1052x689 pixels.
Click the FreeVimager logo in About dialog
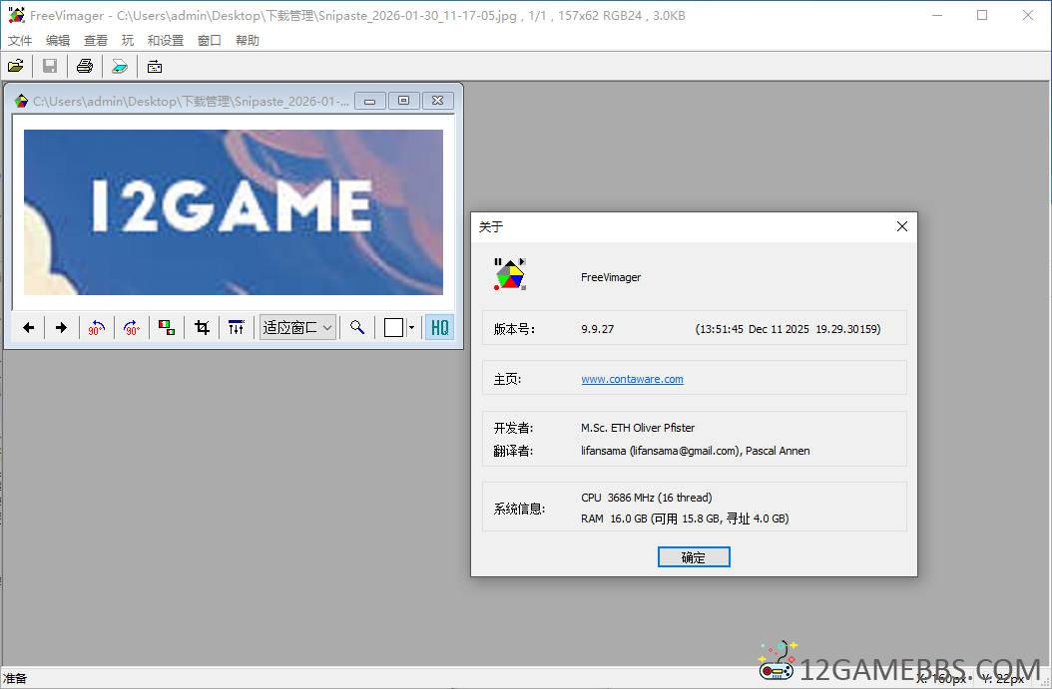click(x=510, y=274)
